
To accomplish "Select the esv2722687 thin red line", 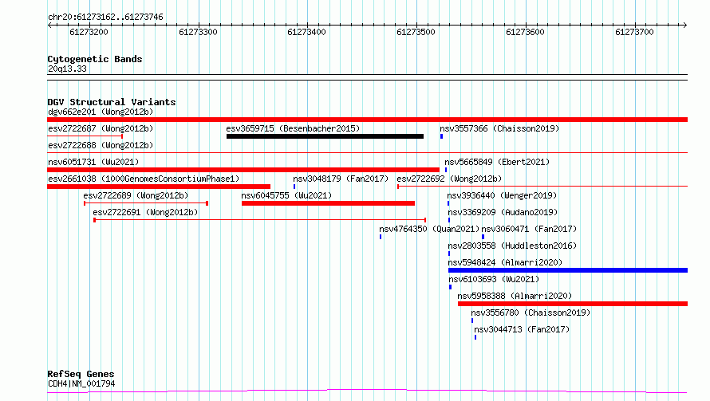I will click(x=85, y=136).
